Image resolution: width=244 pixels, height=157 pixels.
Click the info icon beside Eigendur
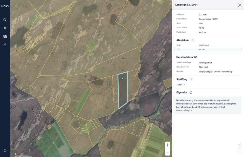click(191, 92)
